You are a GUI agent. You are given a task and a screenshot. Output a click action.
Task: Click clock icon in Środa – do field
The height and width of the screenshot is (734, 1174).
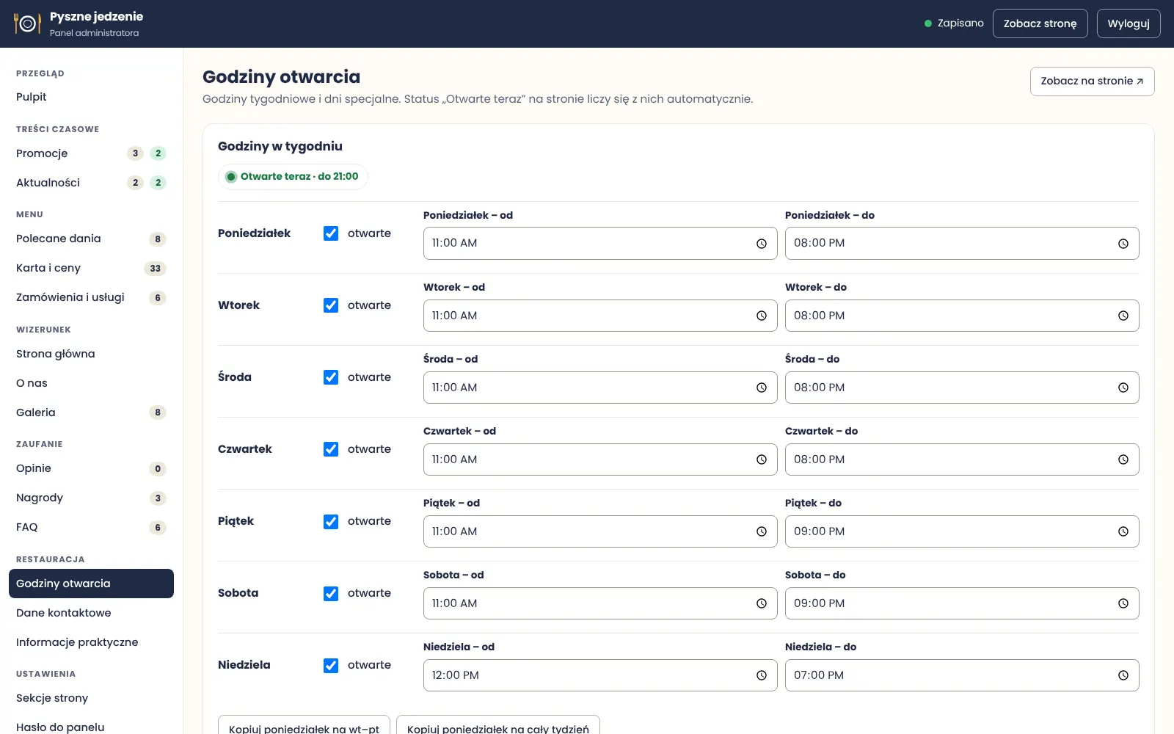coord(1123,388)
